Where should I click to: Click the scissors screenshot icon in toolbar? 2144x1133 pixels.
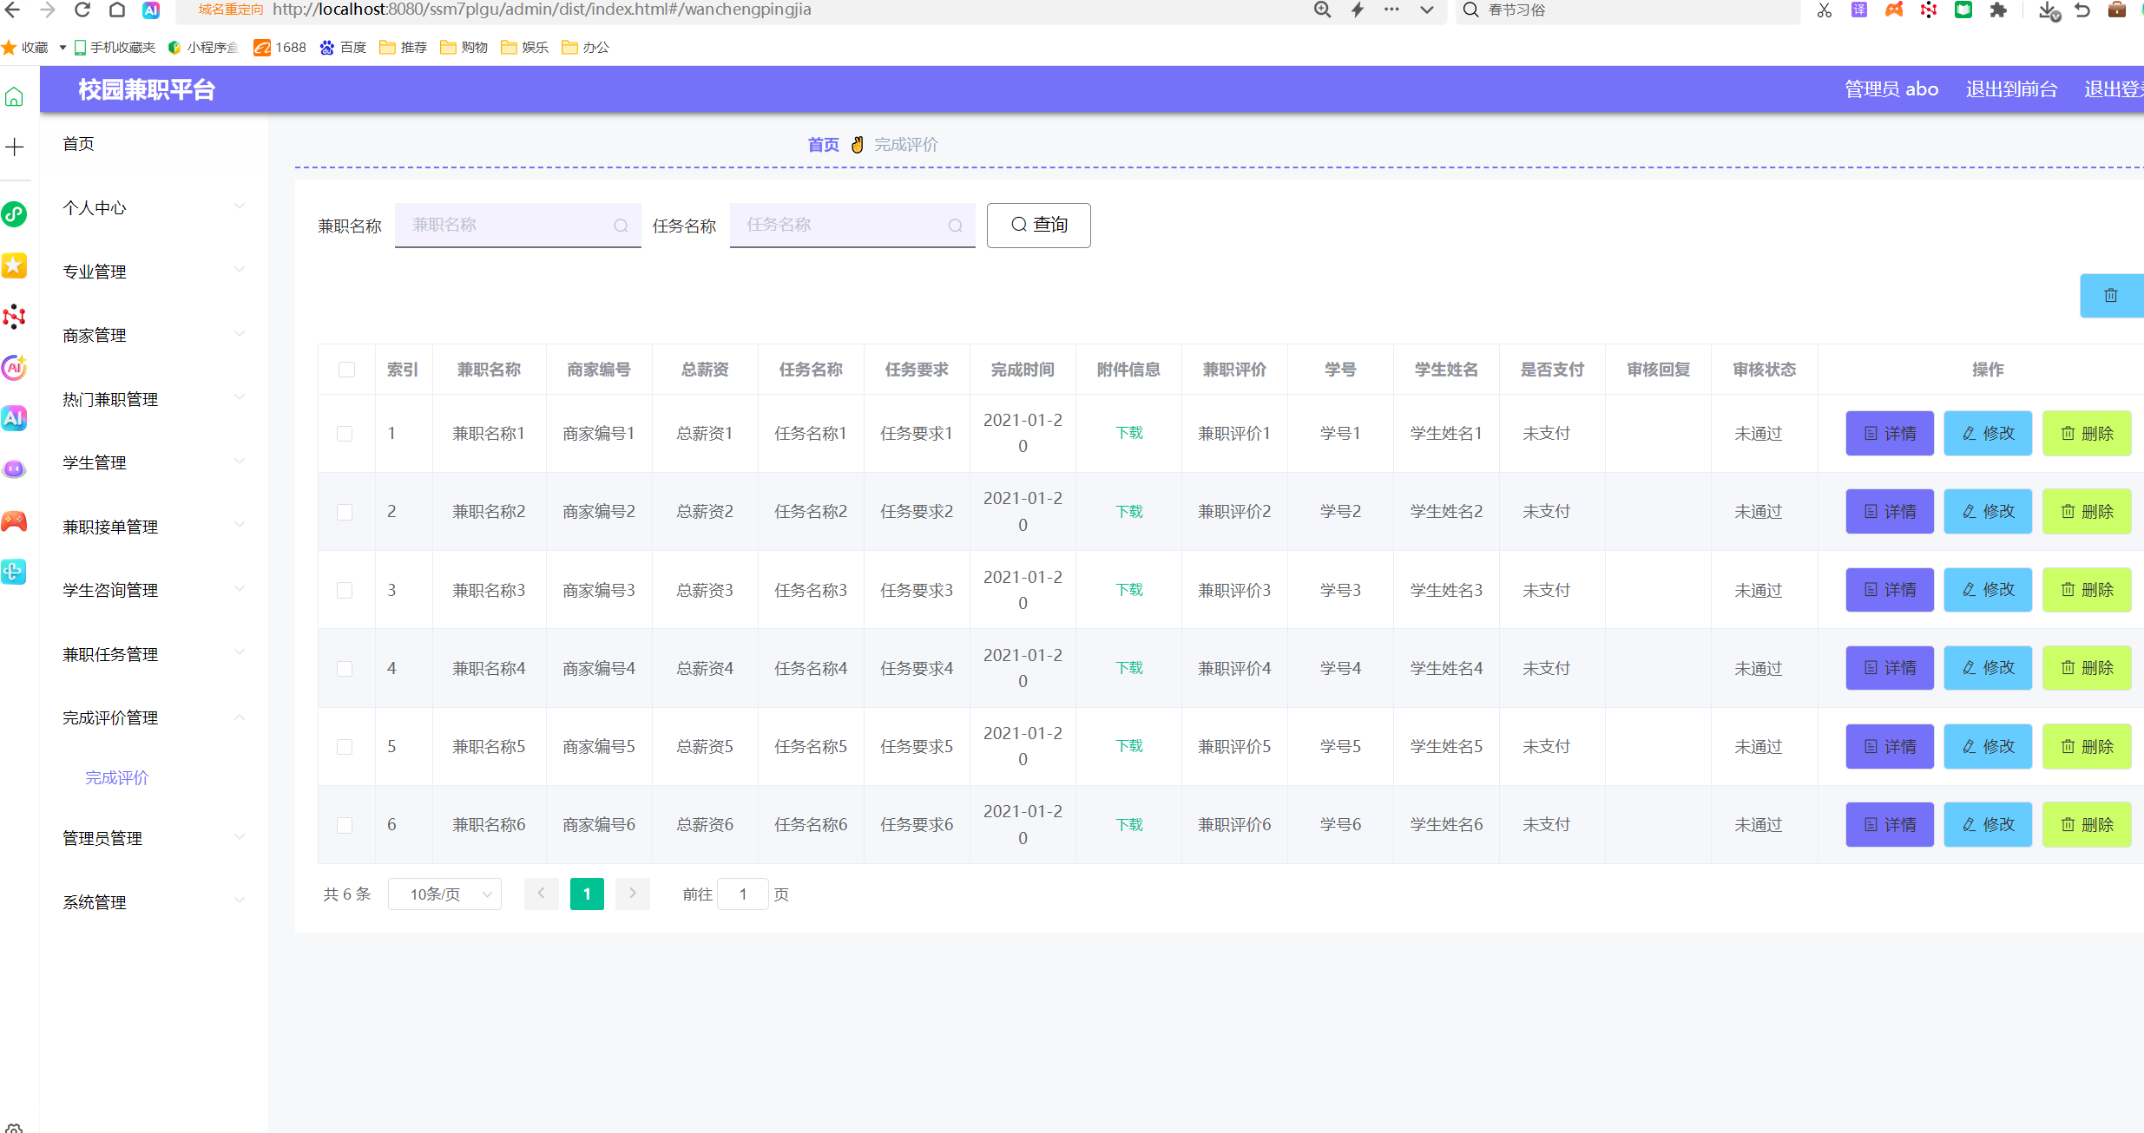click(x=1824, y=10)
